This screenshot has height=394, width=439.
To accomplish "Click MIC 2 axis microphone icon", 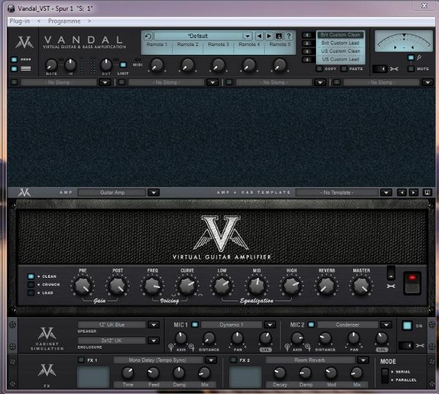I will [x=288, y=347].
